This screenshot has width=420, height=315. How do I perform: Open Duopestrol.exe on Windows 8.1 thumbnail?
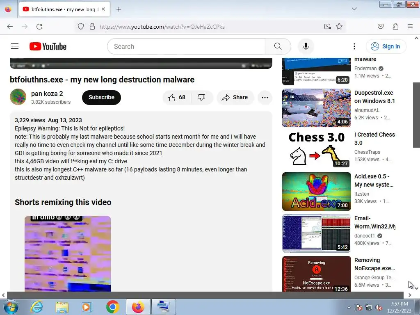coord(316,108)
